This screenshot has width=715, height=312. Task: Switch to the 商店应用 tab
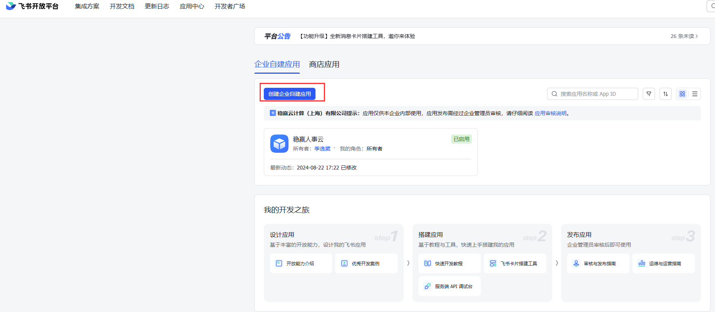324,64
